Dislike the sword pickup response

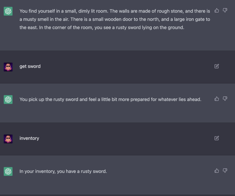point(225,99)
